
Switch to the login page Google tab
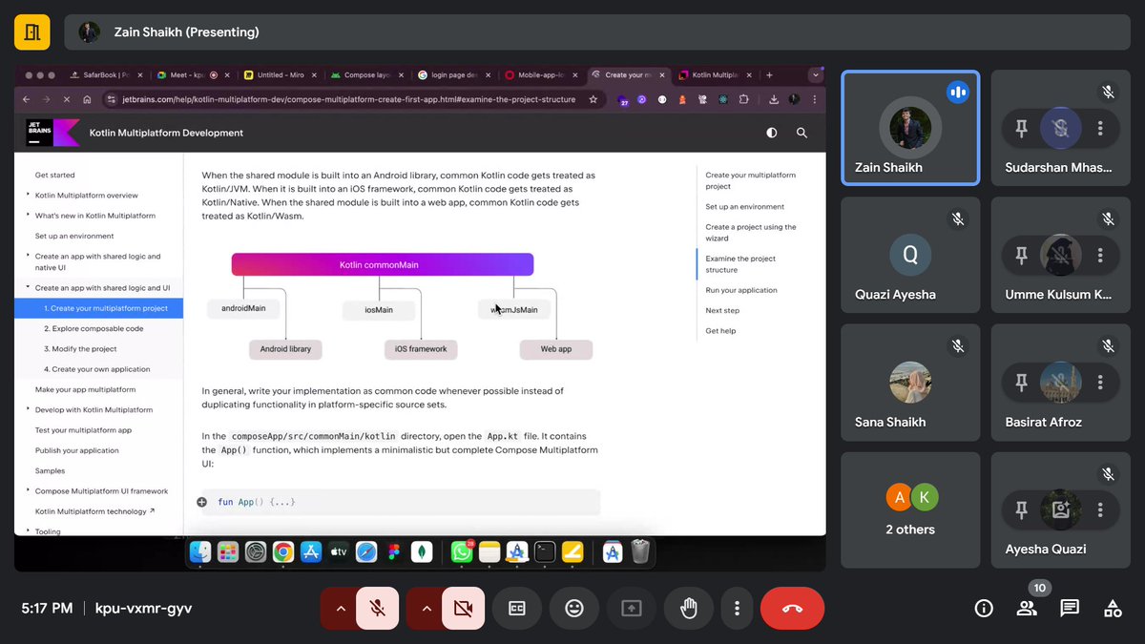click(453, 74)
